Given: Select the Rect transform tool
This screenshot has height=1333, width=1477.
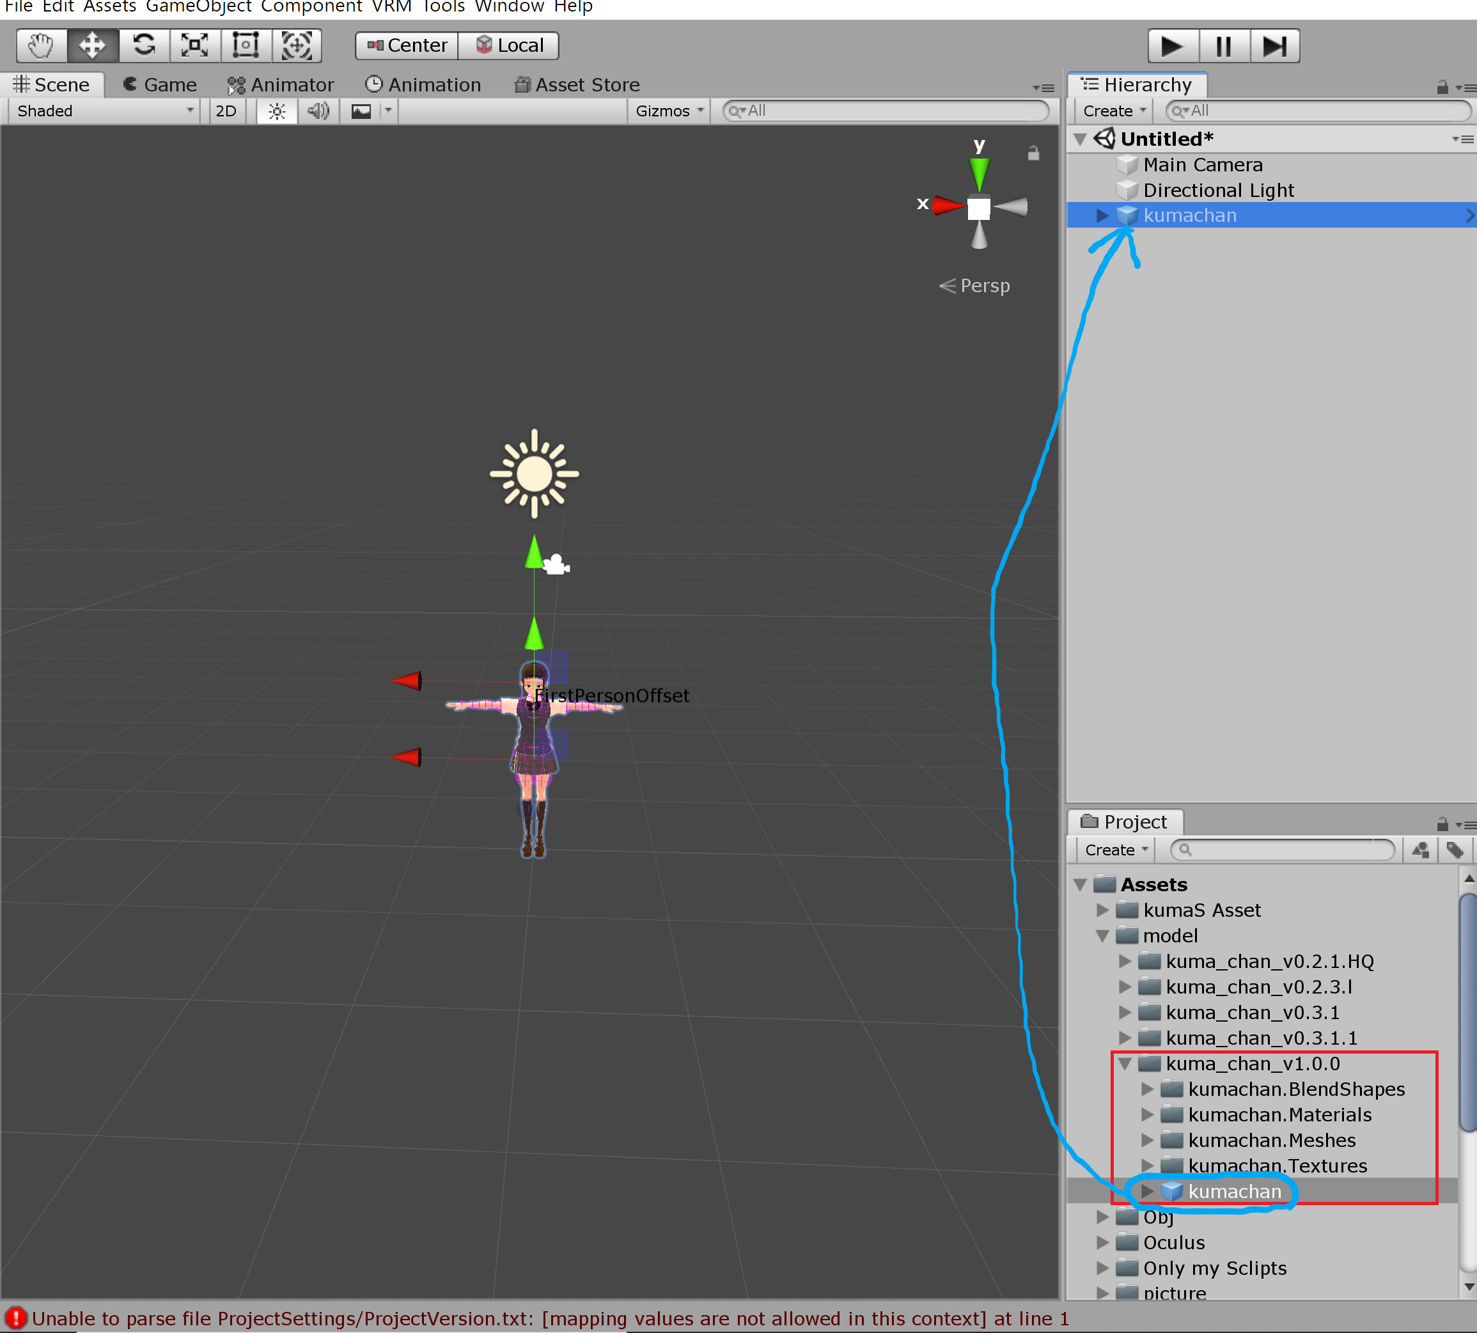Looking at the screenshot, I should pos(246,45).
